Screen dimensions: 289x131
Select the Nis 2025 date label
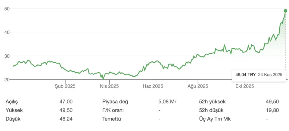tap(109, 86)
